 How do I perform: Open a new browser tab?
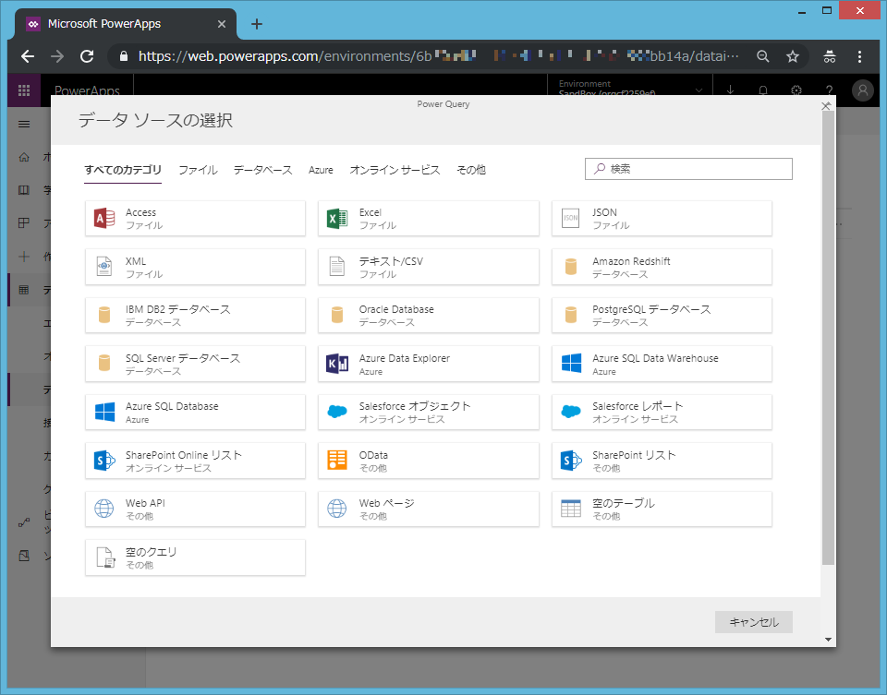coord(257,24)
